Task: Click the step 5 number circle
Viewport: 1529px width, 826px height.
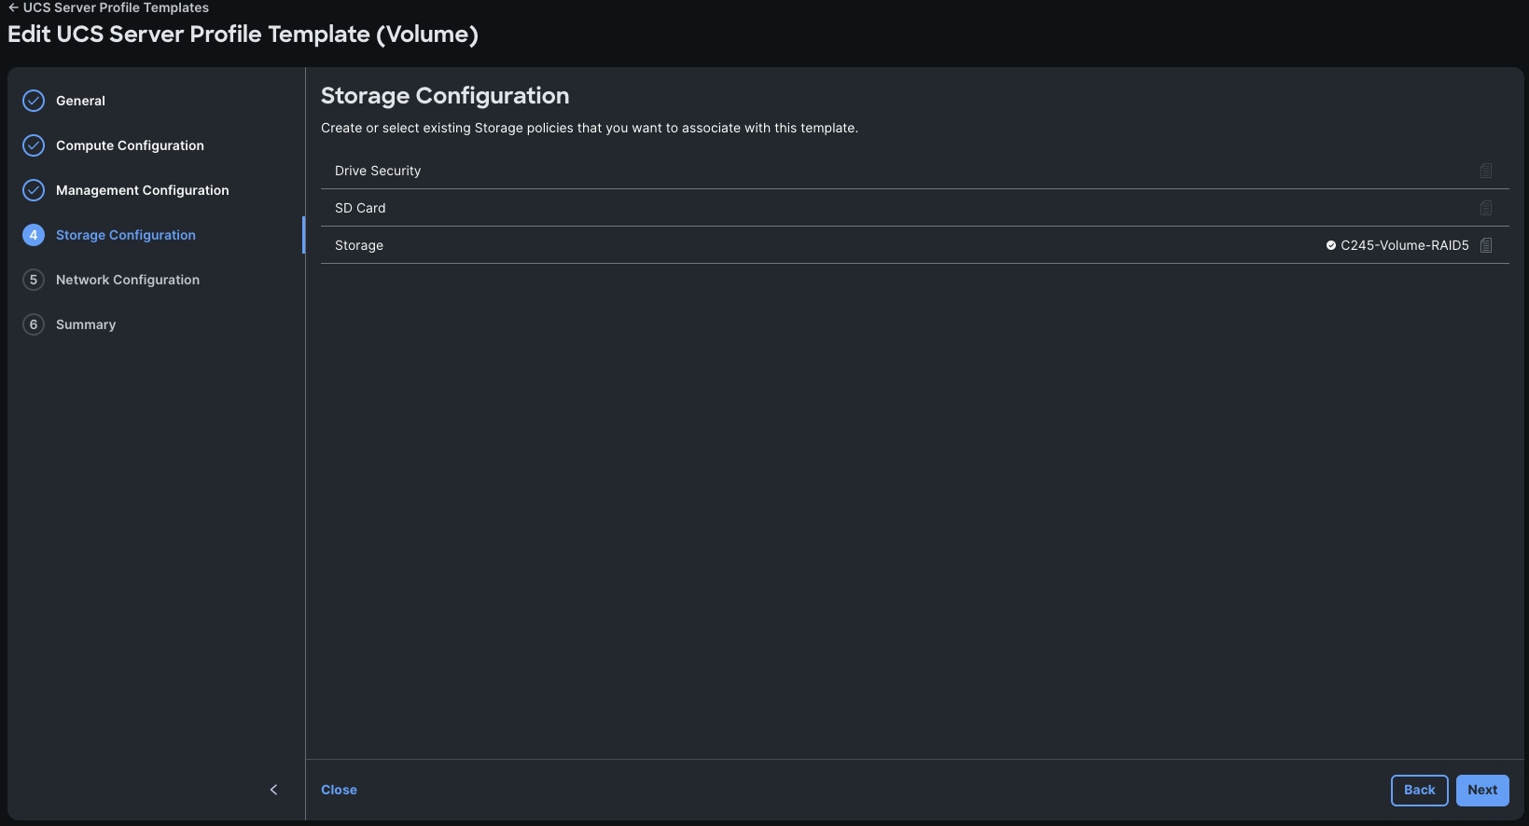Action: 34,280
